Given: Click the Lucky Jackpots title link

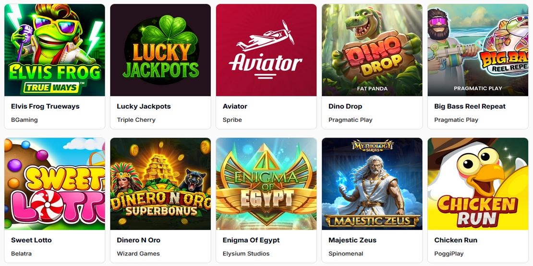Looking at the screenshot, I should 144,106.
